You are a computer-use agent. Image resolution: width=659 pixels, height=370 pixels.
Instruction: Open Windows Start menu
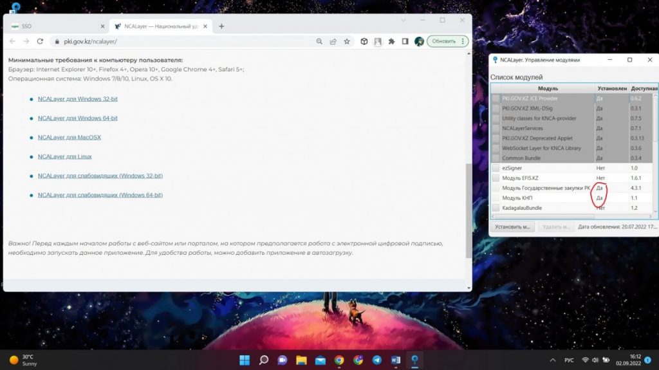[245, 360]
